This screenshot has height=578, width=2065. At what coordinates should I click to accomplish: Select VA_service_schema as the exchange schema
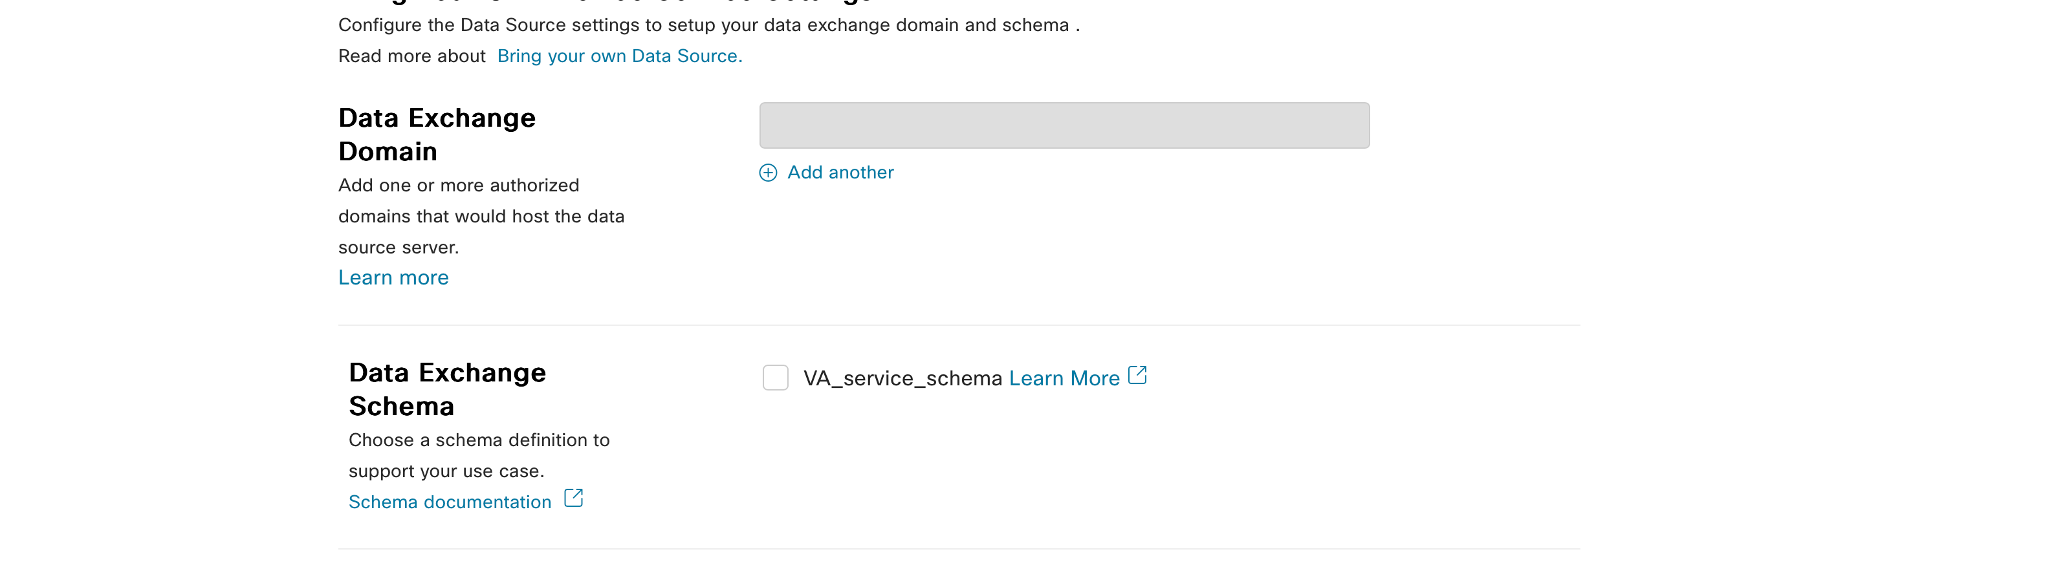tap(775, 377)
